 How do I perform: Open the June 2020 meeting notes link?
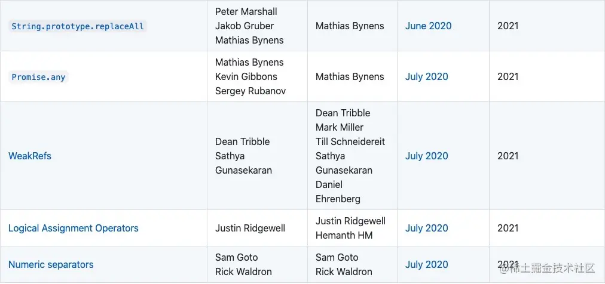428,26
